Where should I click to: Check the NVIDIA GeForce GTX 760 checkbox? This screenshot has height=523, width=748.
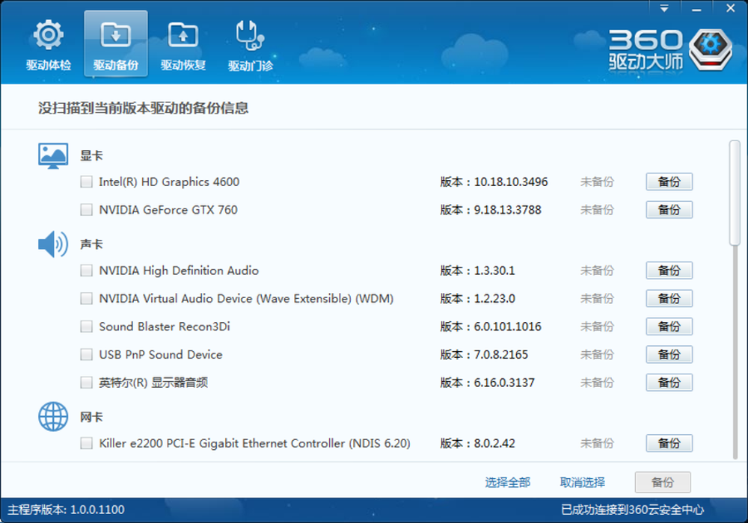pos(86,210)
